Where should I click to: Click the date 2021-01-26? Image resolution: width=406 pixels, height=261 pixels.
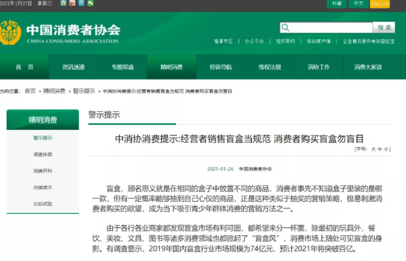tap(220, 169)
